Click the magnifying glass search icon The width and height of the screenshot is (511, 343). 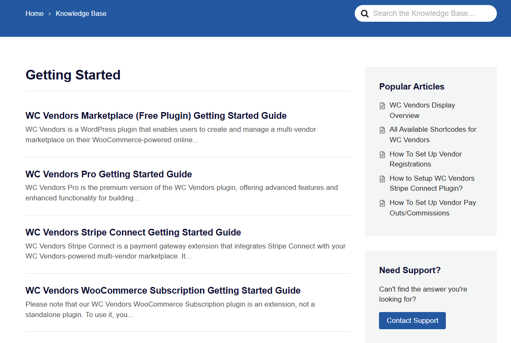pyautogui.click(x=365, y=14)
